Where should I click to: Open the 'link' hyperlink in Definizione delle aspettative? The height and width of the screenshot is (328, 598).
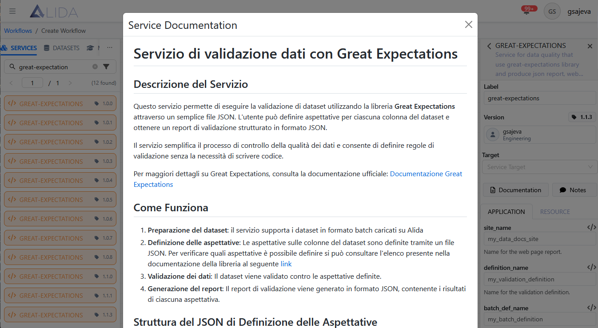(286, 264)
